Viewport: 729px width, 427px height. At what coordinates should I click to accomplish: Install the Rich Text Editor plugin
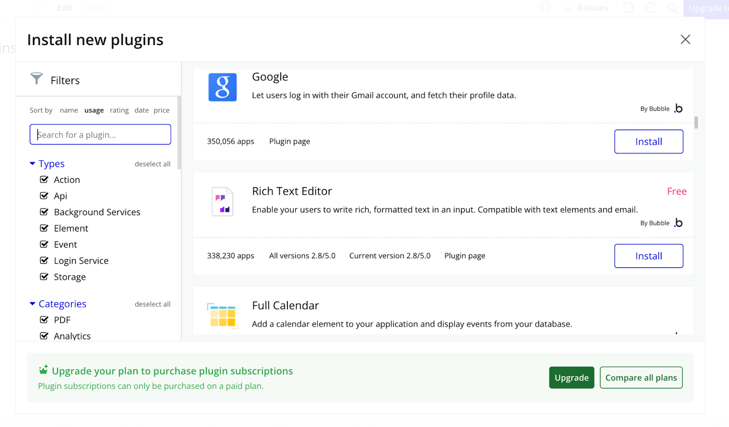point(648,256)
